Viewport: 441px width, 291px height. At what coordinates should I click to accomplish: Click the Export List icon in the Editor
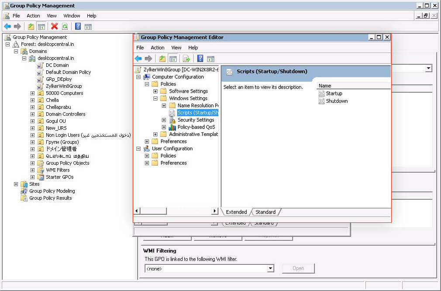pyautogui.click(x=186, y=58)
